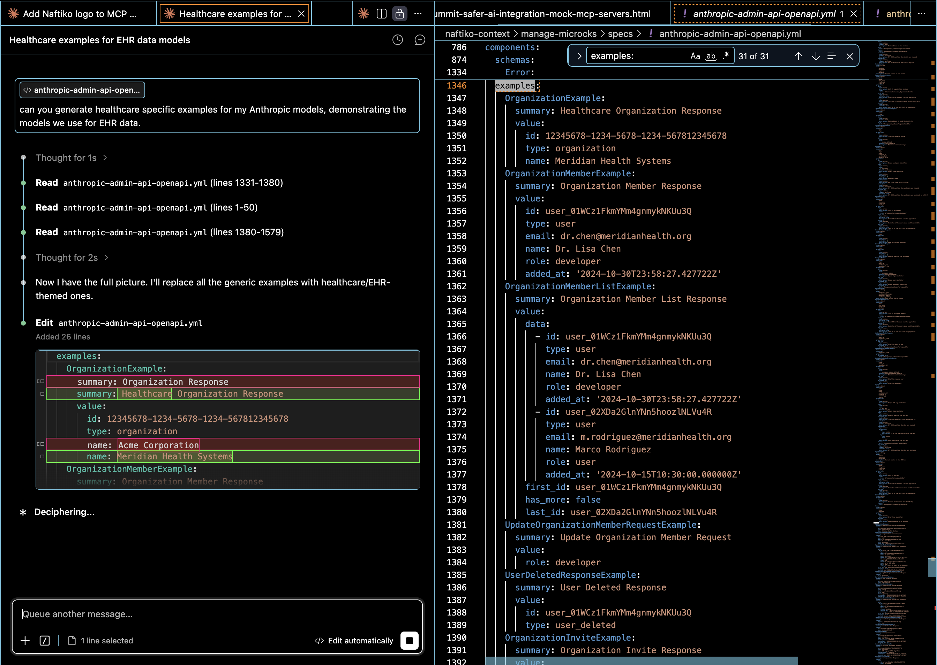Image resolution: width=937 pixels, height=665 pixels.
Task: Toggle Match Case (Aa) in find widget
Action: click(695, 56)
